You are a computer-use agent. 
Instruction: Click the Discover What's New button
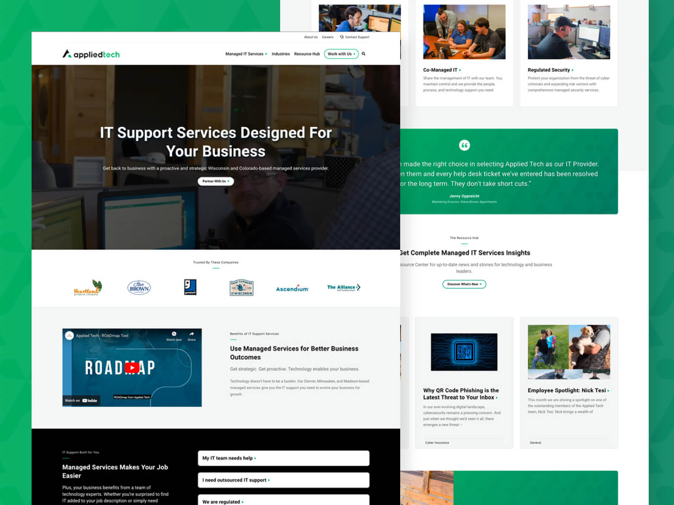(464, 284)
